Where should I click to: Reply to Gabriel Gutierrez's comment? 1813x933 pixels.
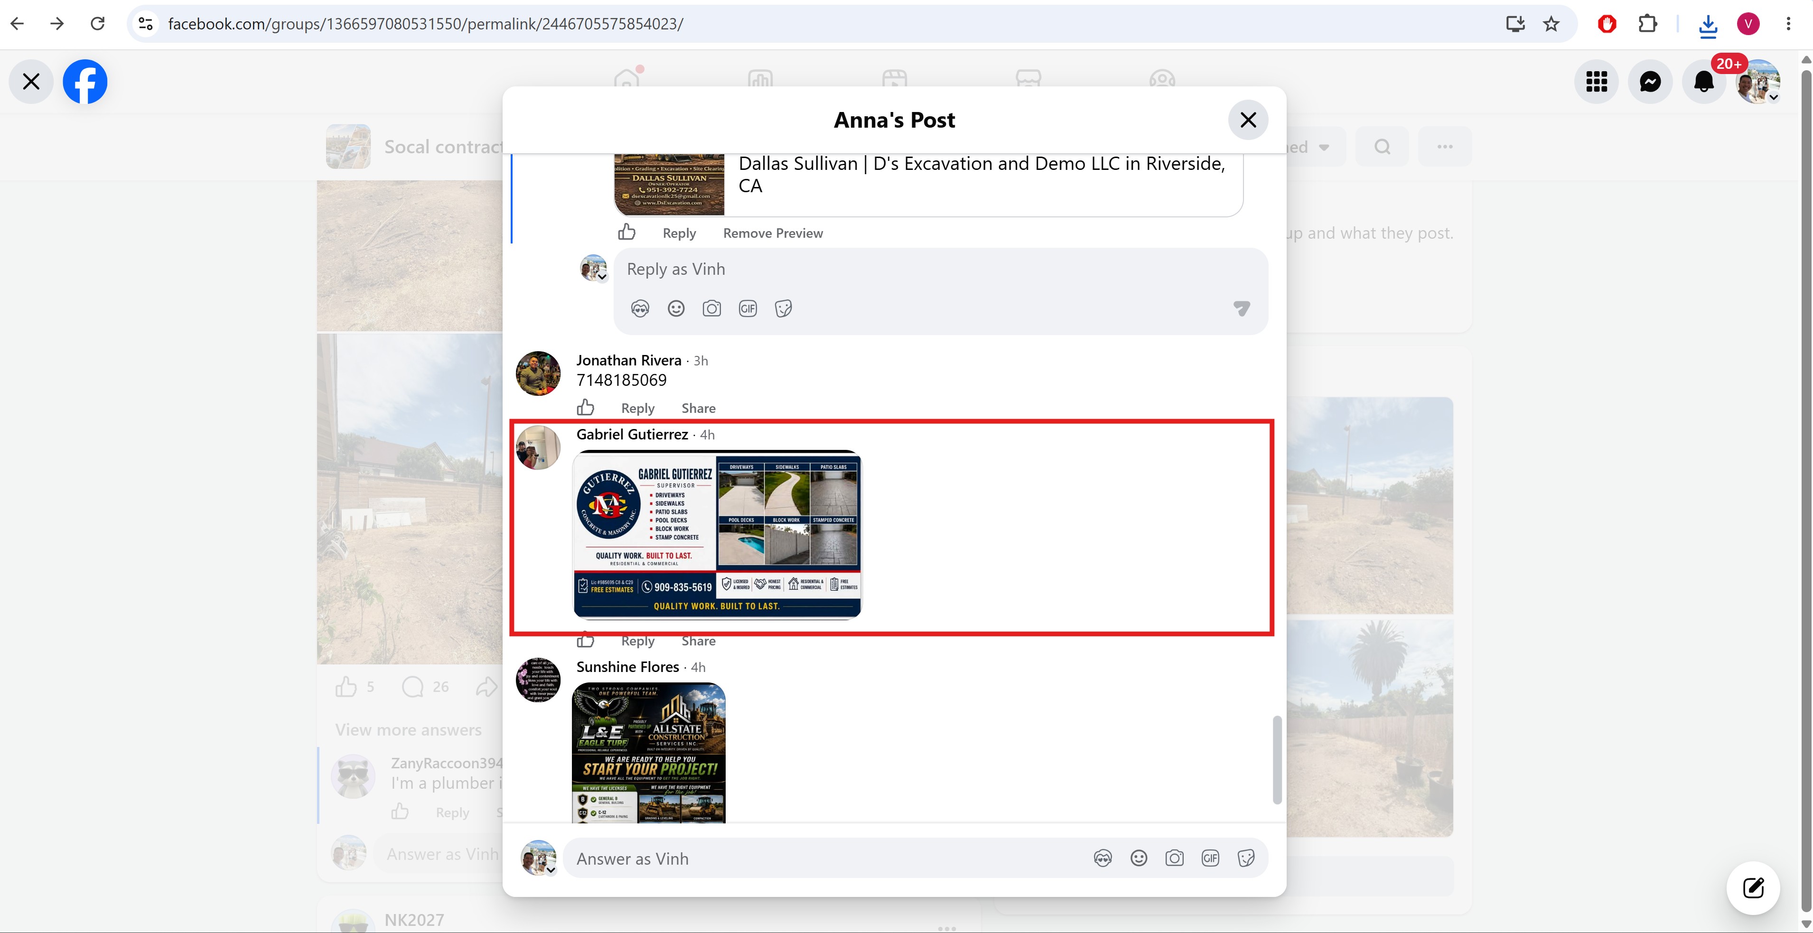coord(638,641)
